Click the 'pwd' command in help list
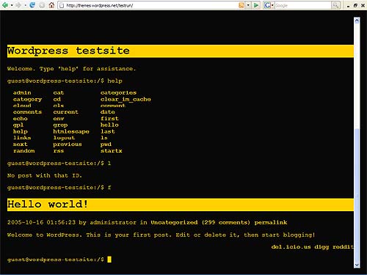 106,144
